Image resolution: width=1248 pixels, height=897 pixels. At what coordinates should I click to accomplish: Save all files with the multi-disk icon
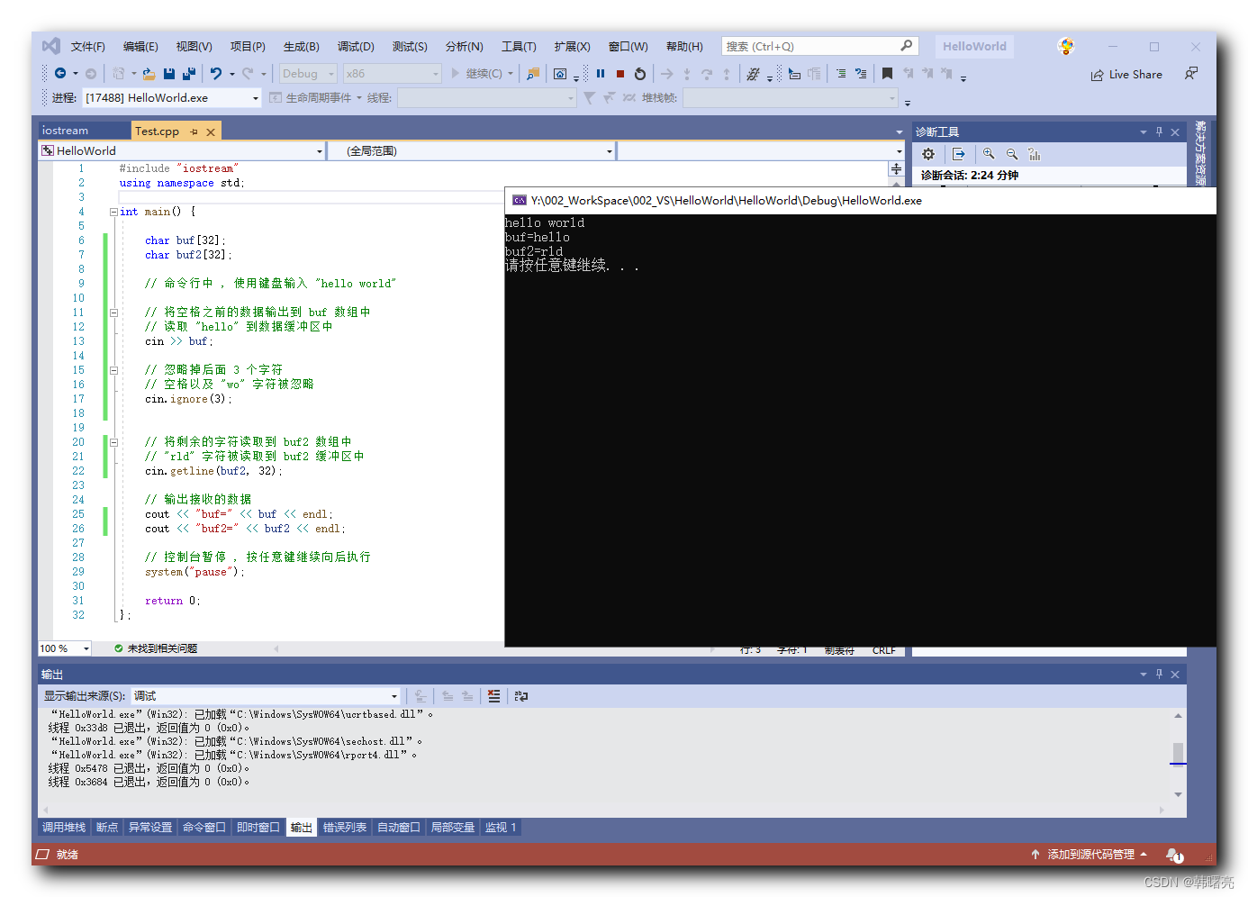pyautogui.click(x=189, y=74)
